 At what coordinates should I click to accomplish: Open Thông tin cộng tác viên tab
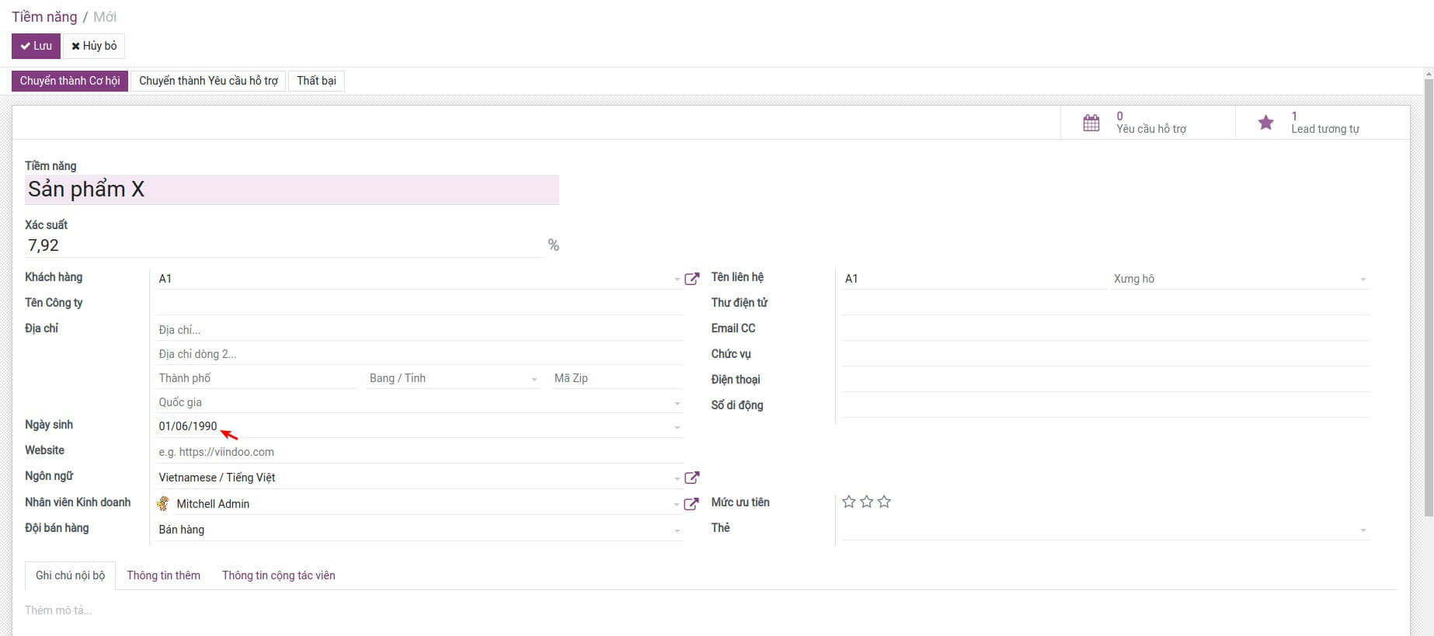point(278,575)
